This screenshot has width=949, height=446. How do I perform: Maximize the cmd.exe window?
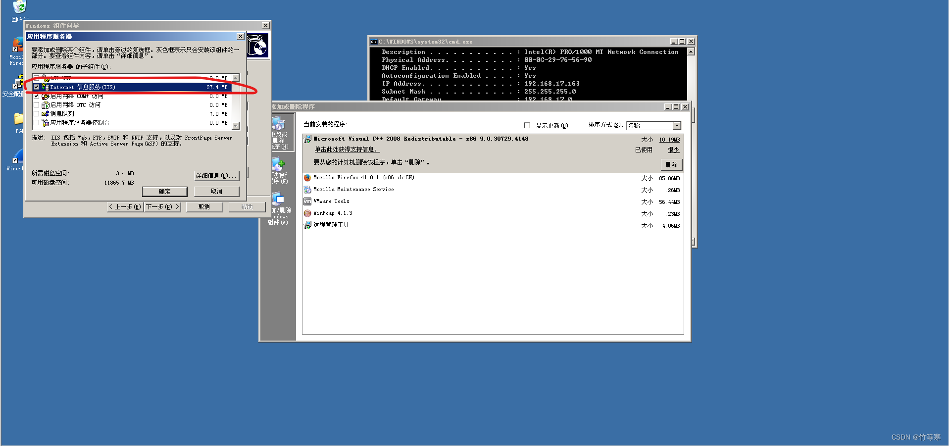[682, 42]
